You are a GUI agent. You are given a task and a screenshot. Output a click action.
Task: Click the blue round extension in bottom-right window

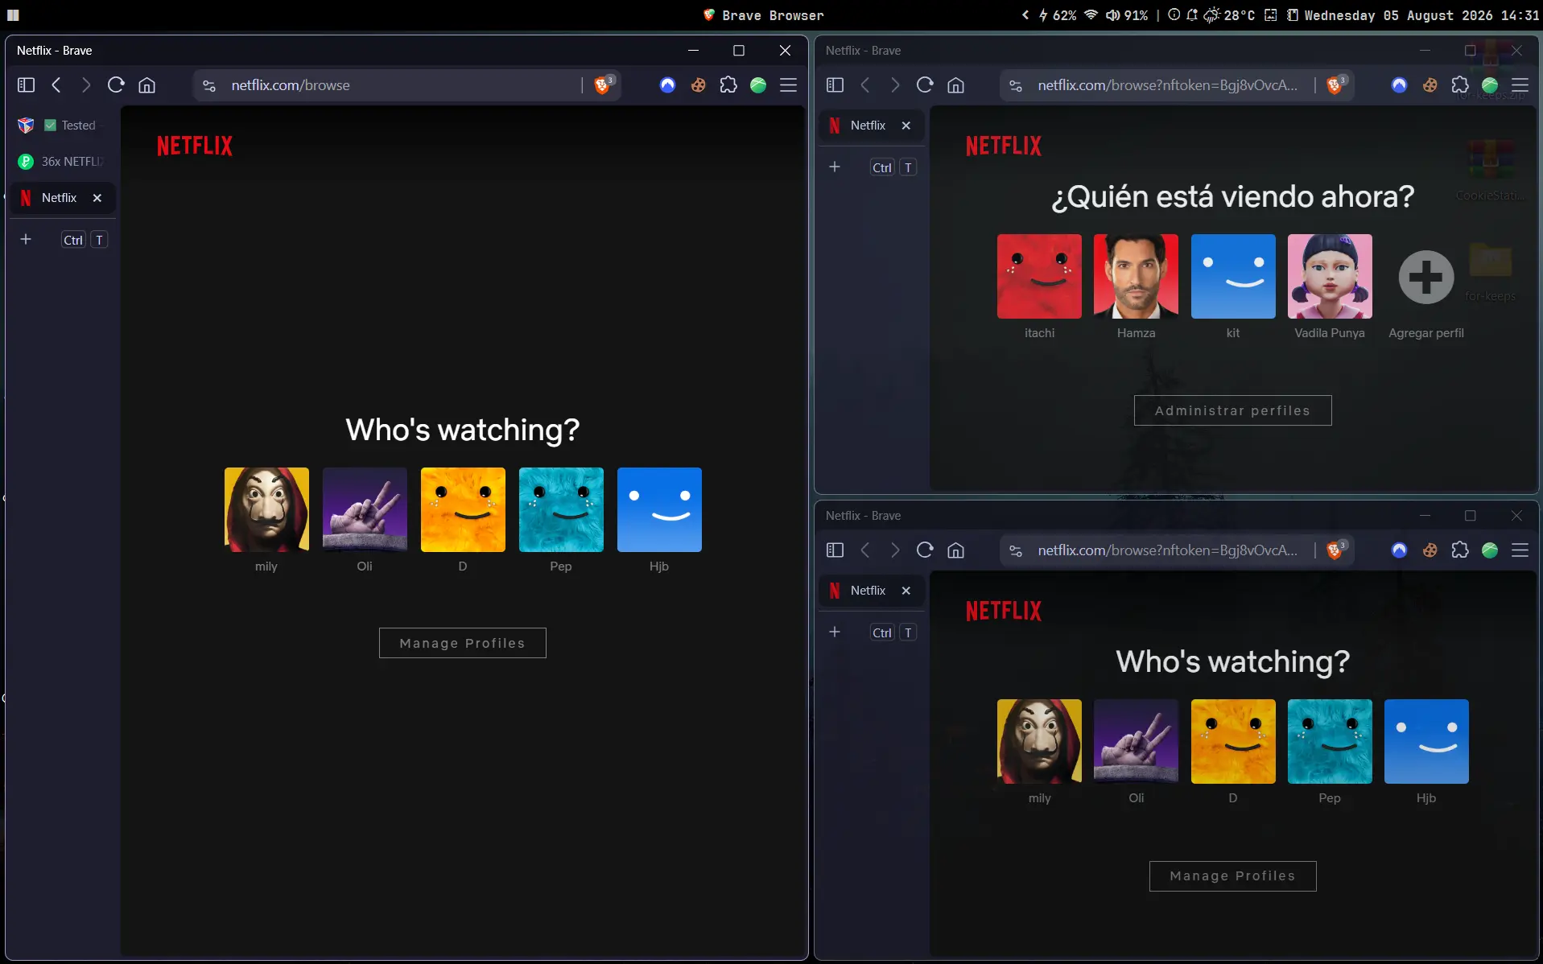point(1400,550)
